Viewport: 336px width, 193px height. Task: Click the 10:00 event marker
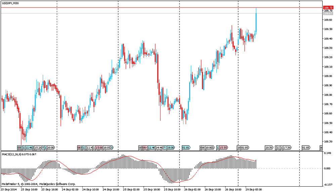click(209, 148)
